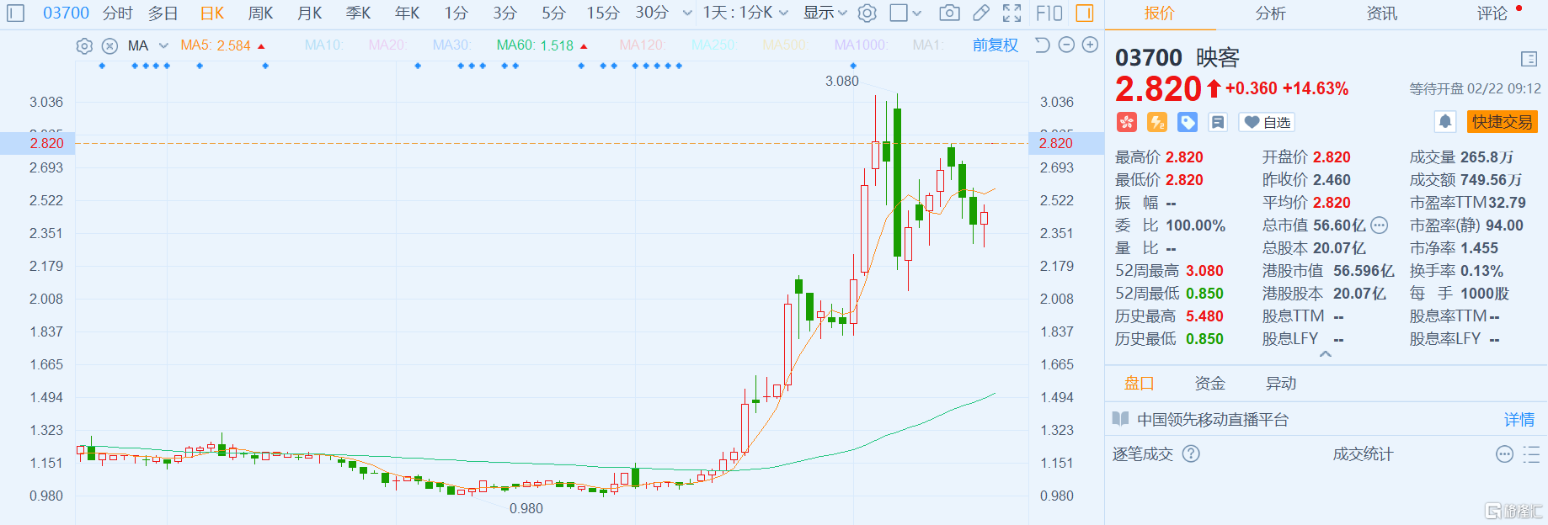The image size is (1548, 525).
Task: Open MA indicator settings gear
Action: 84,45
